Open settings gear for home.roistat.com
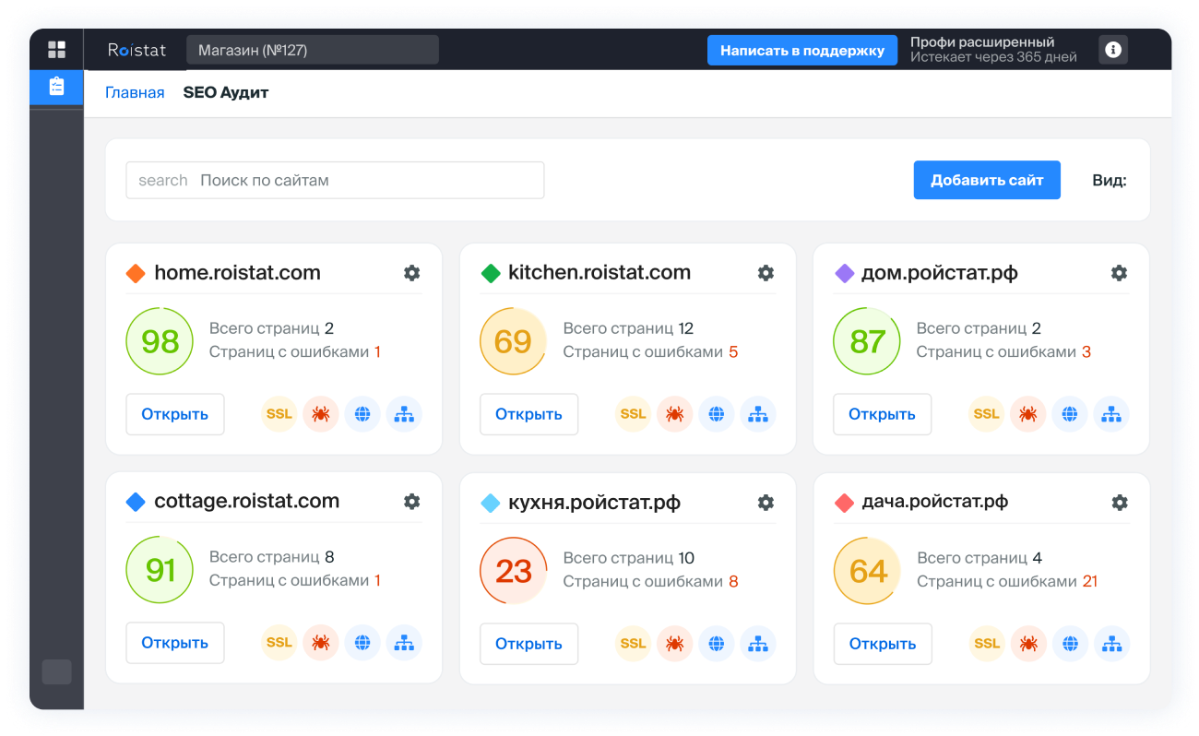This screenshot has height=736, width=1199. point(412,273)
